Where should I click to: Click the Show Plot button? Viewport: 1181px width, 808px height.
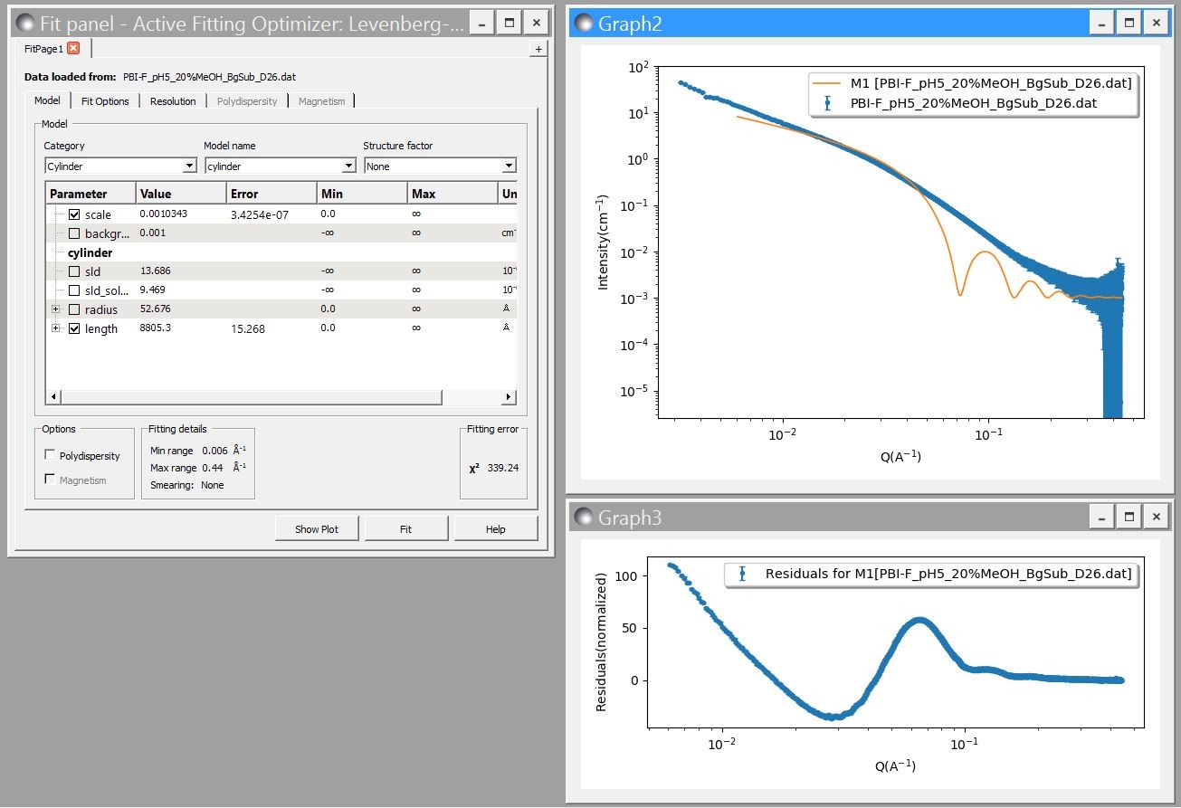pos(317,528)
